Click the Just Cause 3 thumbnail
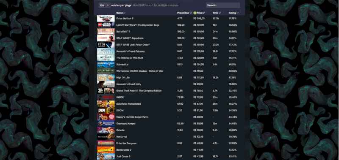The image size is (339, 160). [x=106, y=156]
